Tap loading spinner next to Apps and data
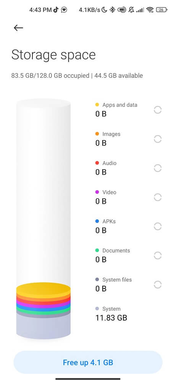Viewport: 176px width, 383px height. point(158,110)
